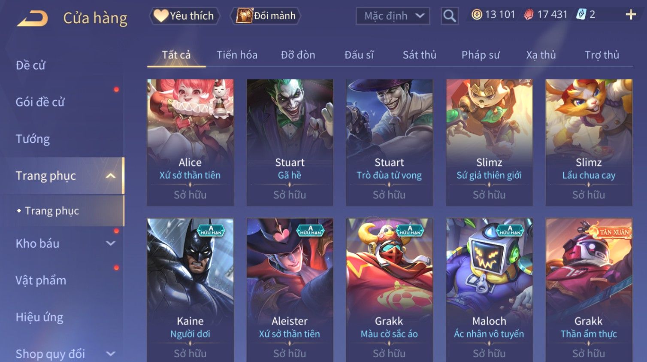647x362 pixels.
Task: Tap the blue voucher ticket icon
Action: pyautogui.click(x=581, y=15)
